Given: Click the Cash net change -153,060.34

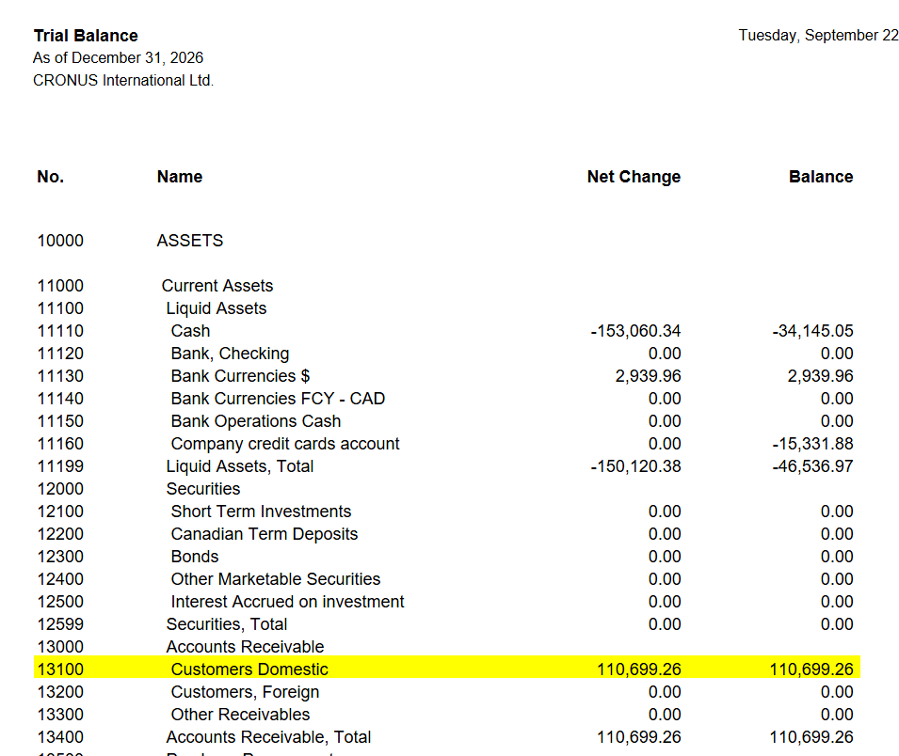Looking at the screenshot, I should (x=635, y=331).
